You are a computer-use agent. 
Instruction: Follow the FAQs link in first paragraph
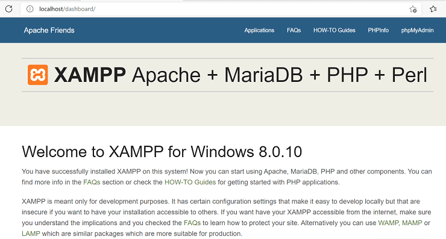pos(92,182)
